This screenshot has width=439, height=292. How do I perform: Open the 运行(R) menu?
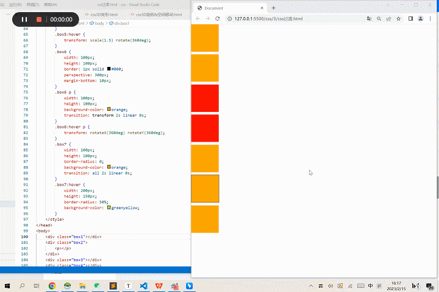coord(15,5)
